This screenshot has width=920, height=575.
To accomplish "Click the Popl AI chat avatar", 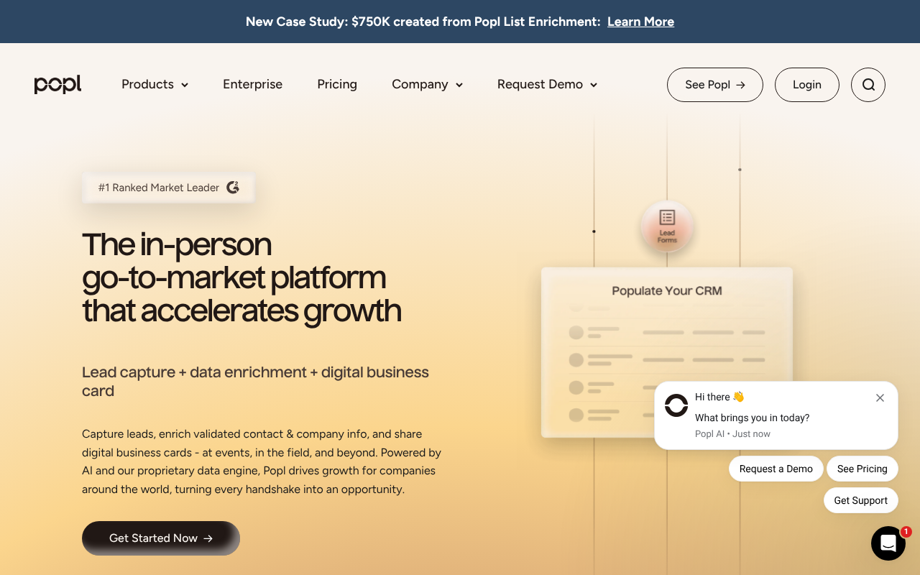I will coord(676,405).
